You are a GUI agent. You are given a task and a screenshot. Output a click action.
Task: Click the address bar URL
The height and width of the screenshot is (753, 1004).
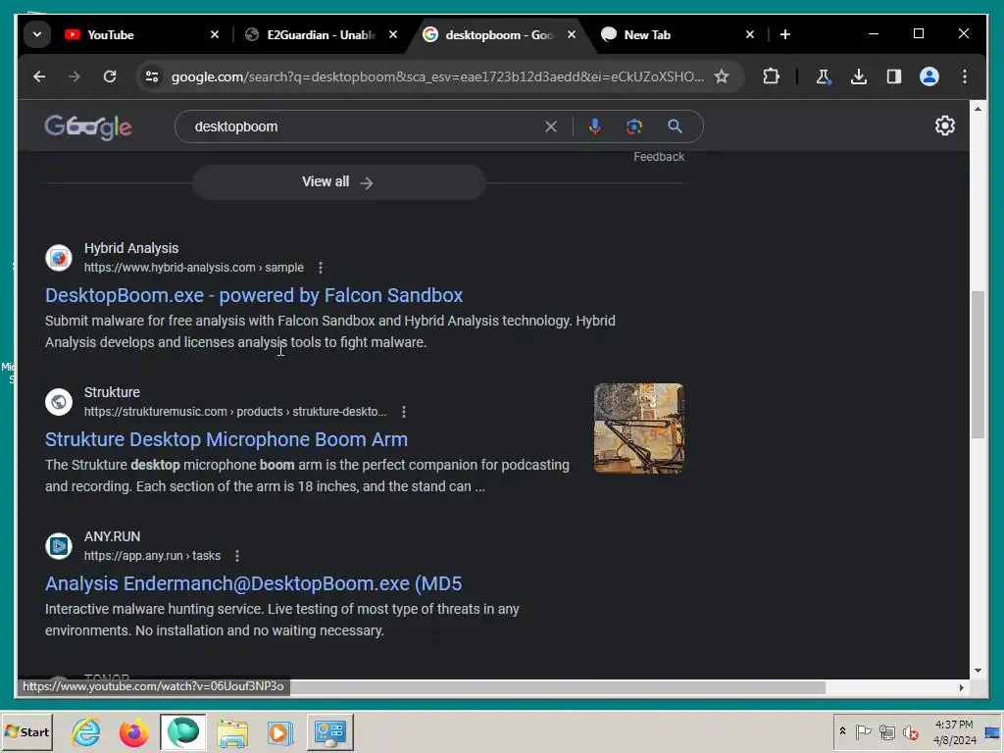(x=437, y=76)
